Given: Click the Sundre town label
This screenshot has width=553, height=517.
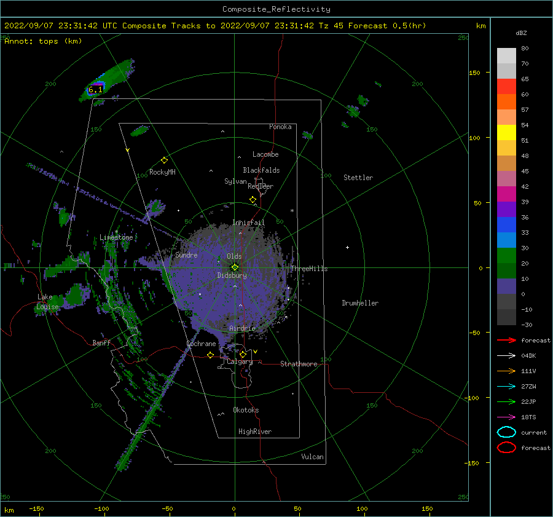Looking at the screenshot, I should click(186, 255).
